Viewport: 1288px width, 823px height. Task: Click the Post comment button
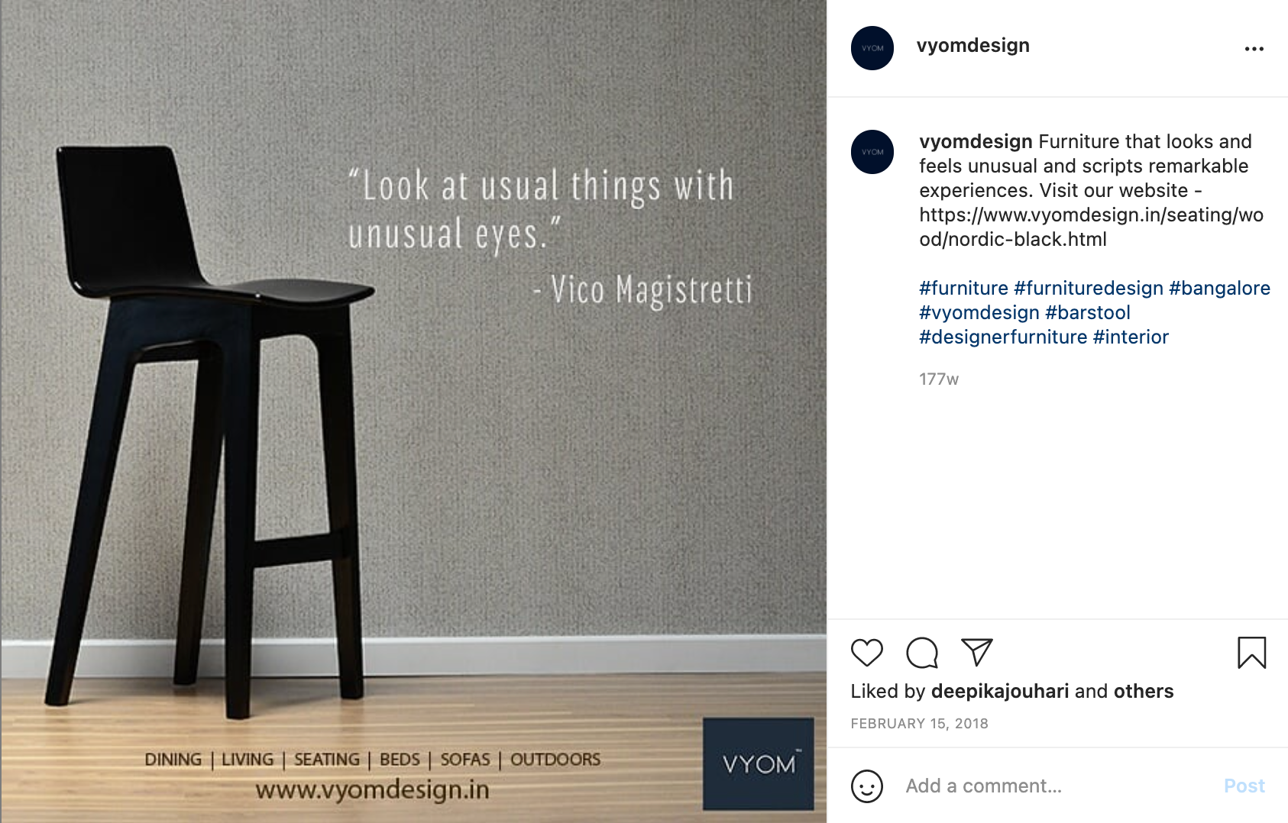[1244, 786]
